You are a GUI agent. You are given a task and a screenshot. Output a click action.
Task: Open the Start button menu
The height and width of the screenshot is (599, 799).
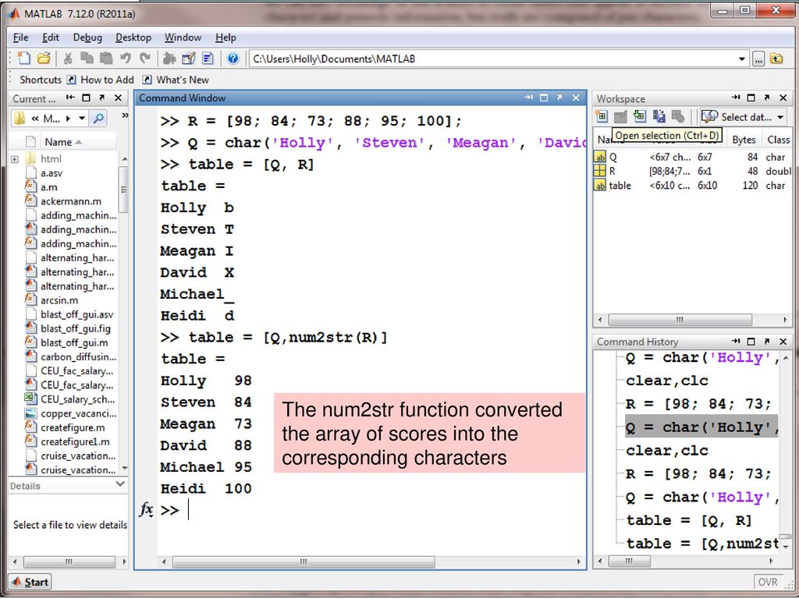pyautogui.click(x=30, y=582)
